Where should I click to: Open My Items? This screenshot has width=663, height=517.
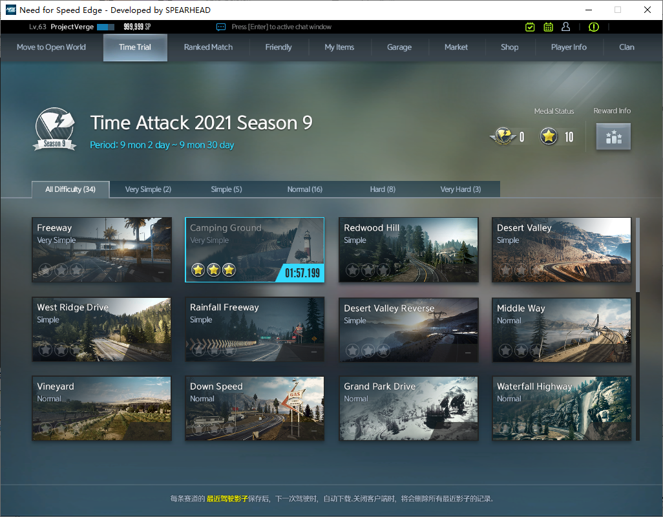(339, 47)
